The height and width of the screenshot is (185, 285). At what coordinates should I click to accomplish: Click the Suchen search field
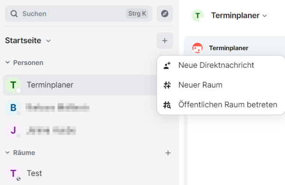(x=78, y=14)
